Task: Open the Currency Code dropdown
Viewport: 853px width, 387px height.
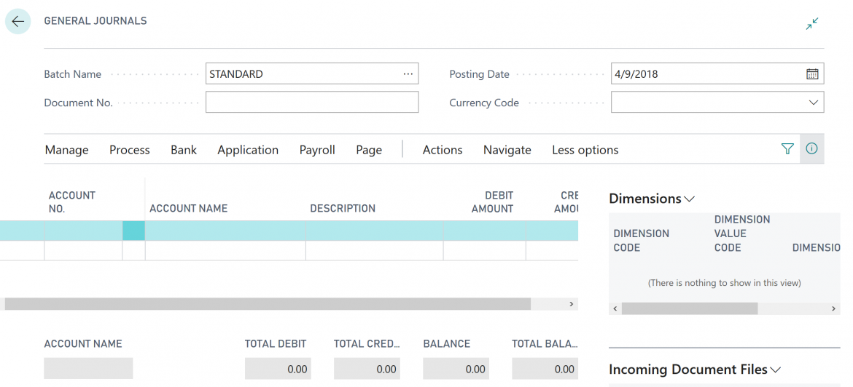Action: 813,103
